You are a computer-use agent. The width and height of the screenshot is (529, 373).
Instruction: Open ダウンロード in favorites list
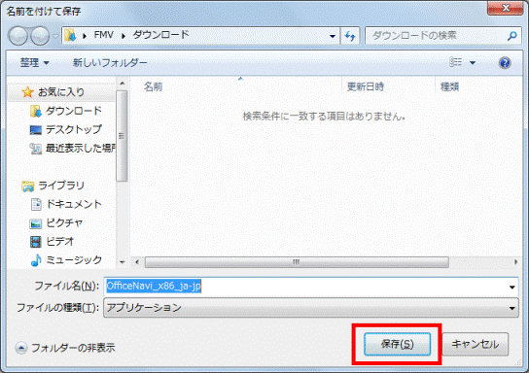[74, 111]
